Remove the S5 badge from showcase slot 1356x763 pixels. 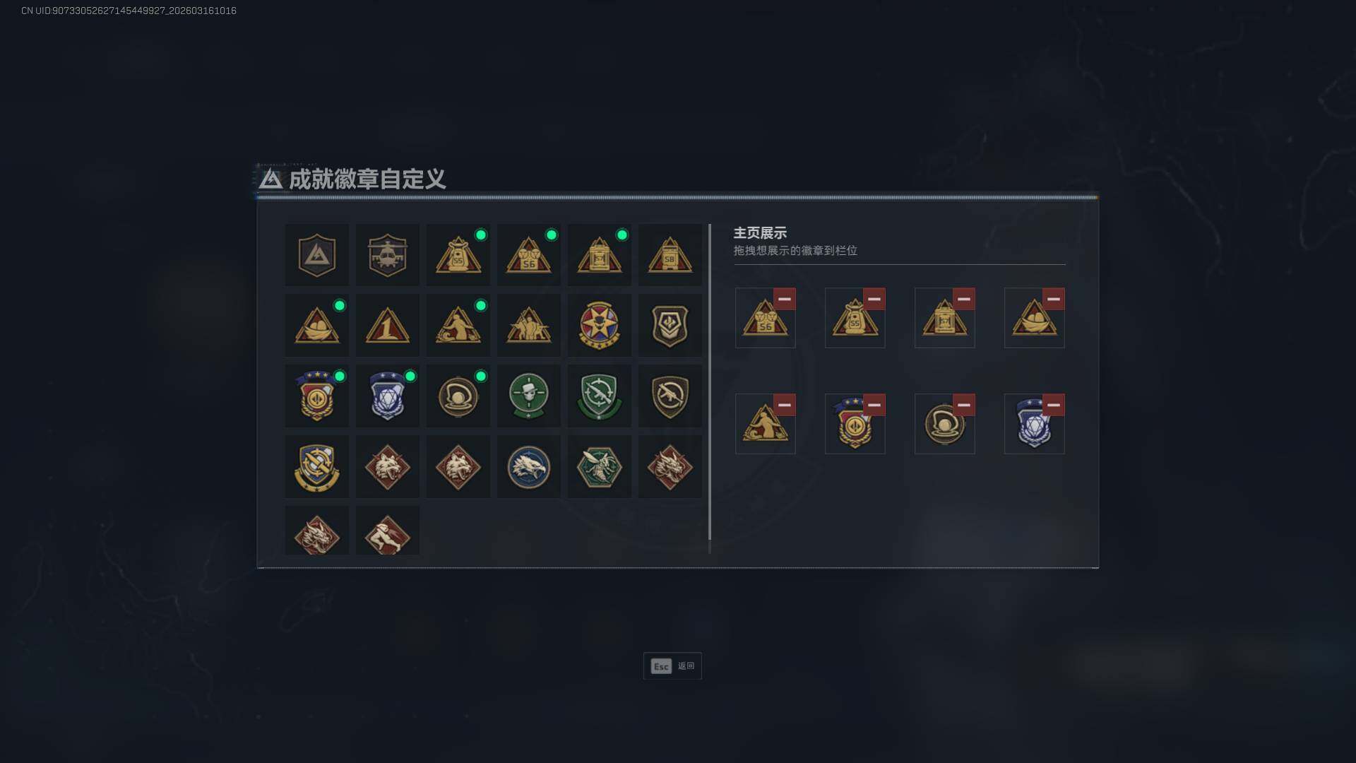click(x=874, y=299)
